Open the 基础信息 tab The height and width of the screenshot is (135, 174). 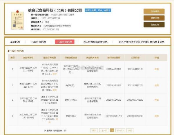[x=15, y=42]
